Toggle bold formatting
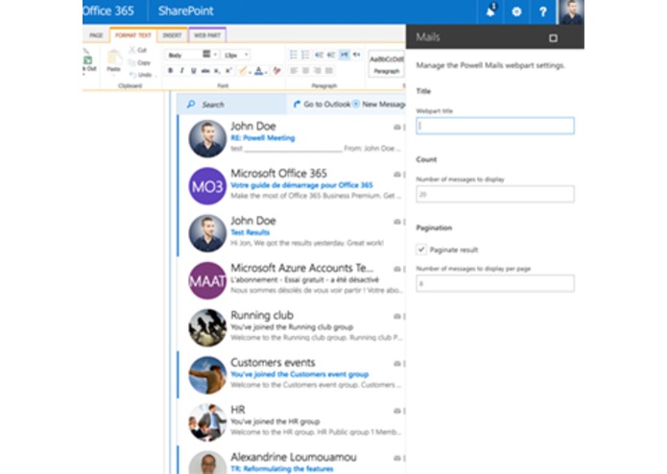Screen dimensions: 667x474 point(170,71)
